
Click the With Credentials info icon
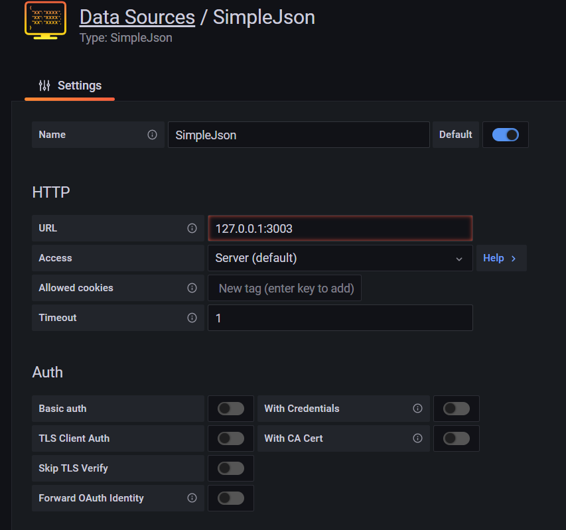pos(417,408)
